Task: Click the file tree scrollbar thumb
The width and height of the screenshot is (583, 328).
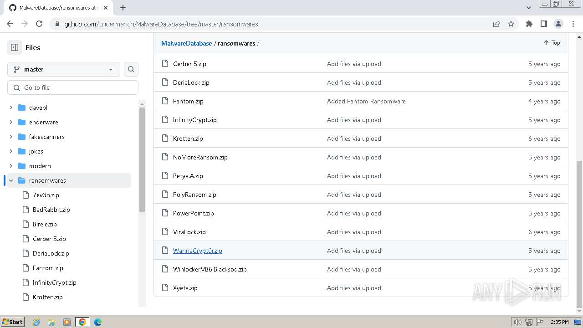Action: [x=142, y=159]
